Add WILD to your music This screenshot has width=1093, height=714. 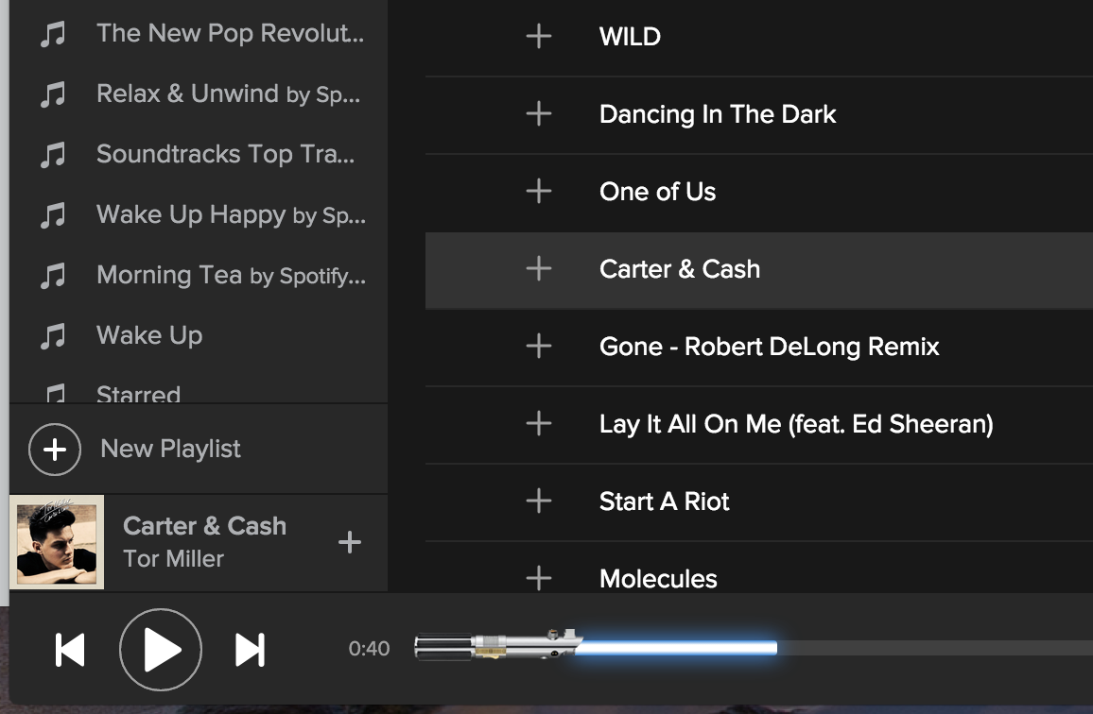click(x=539, y=37)
